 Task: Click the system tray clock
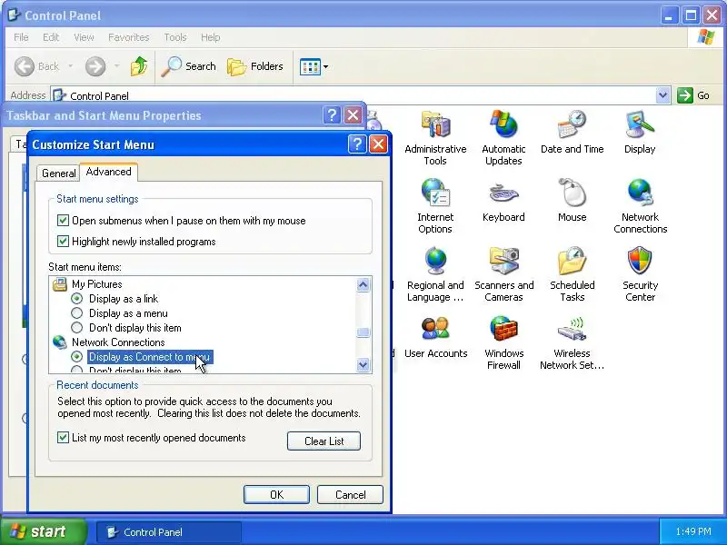pyautogui.click(x=693, y=531)
